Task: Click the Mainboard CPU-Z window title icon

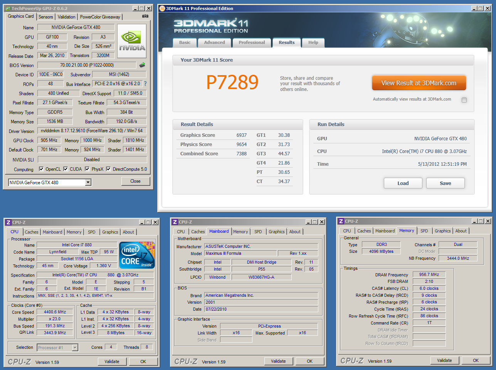Action: 175,222
